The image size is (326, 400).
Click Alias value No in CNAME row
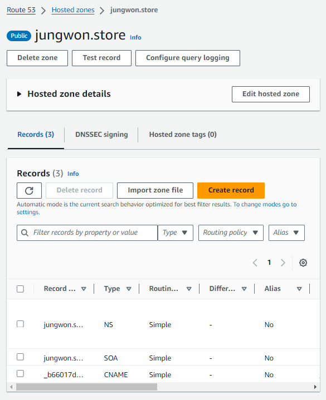tap(269, 375)
